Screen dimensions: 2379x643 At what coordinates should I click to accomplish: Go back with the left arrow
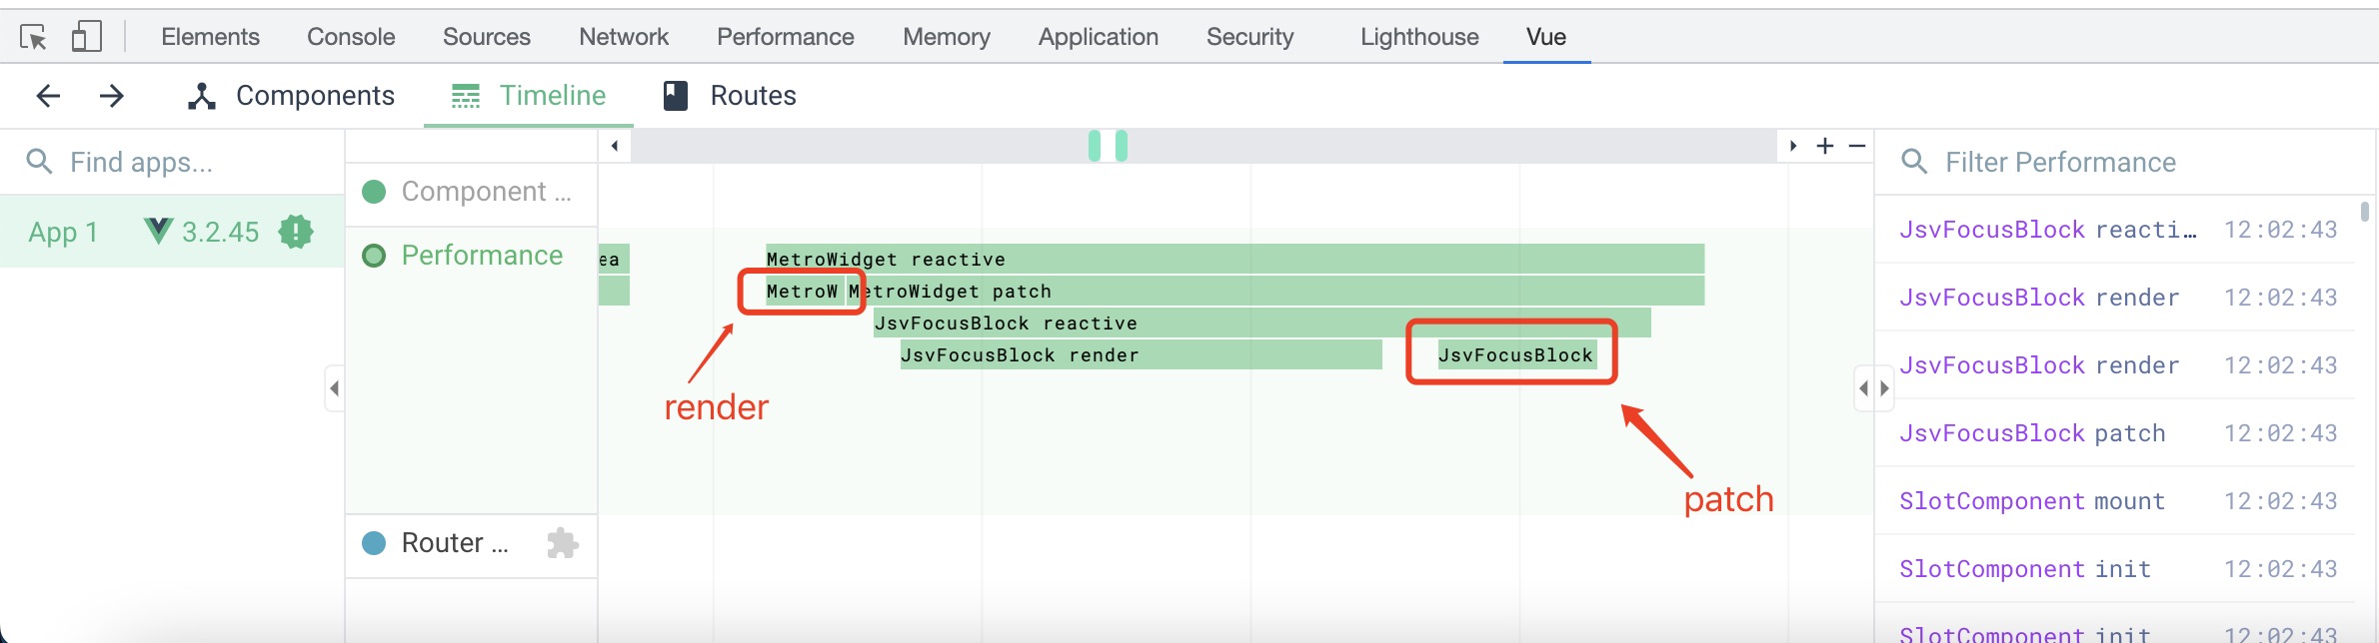point(48,96)
